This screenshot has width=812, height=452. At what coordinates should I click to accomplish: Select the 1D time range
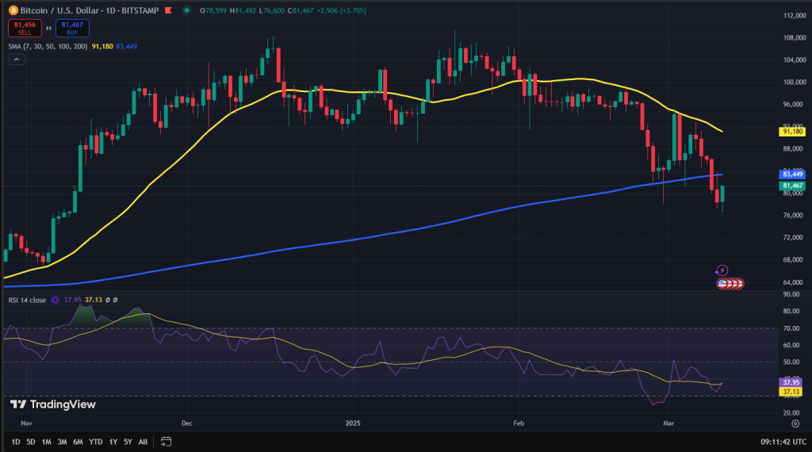(x=16, y=442)
